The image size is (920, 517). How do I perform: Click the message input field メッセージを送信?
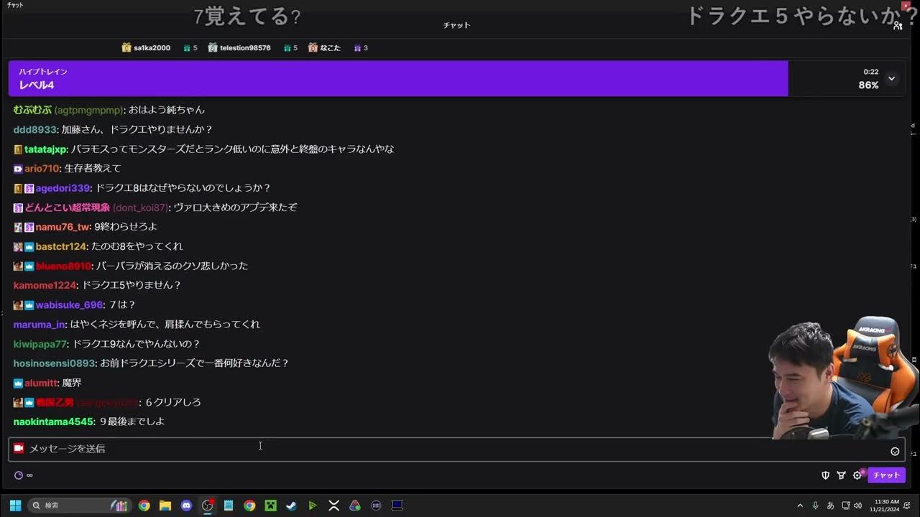456,449
